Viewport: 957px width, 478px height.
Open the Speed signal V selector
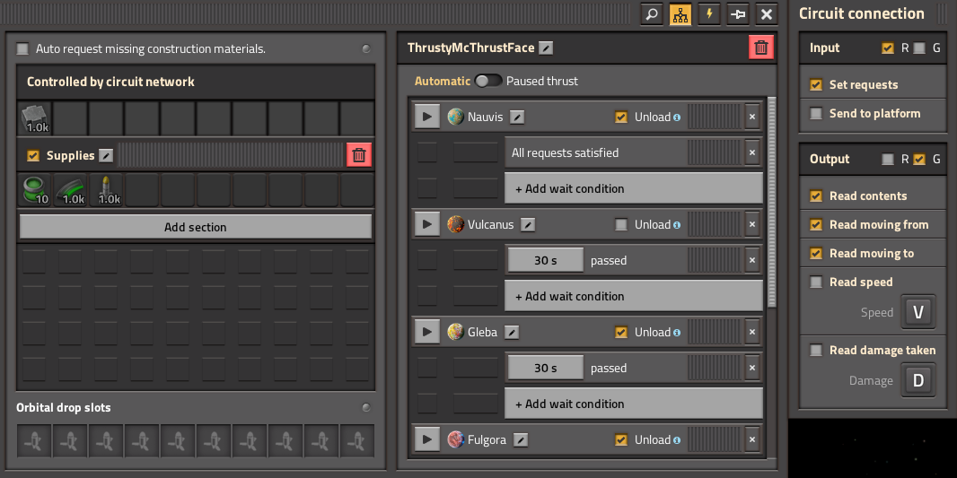pos(917,312)
